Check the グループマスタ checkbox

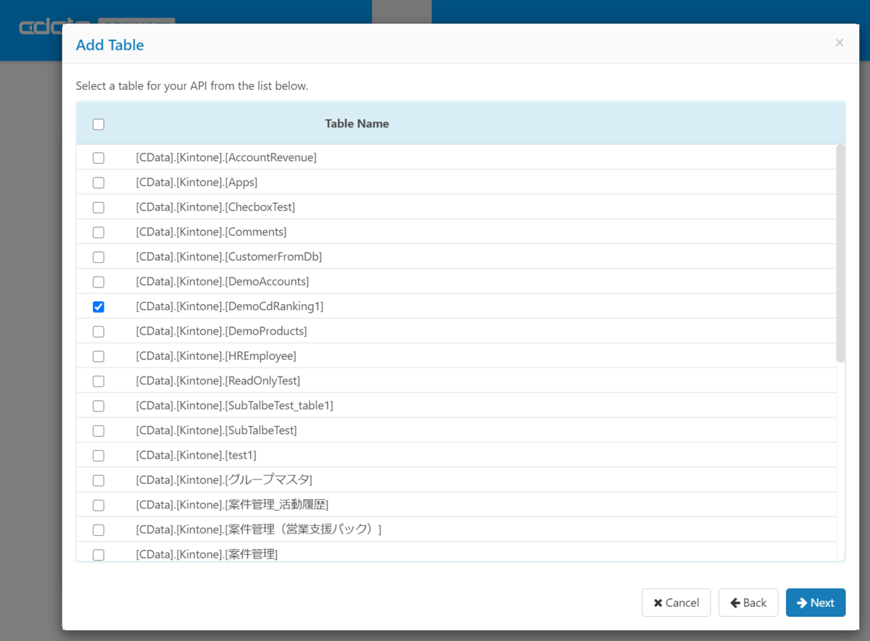99,480
